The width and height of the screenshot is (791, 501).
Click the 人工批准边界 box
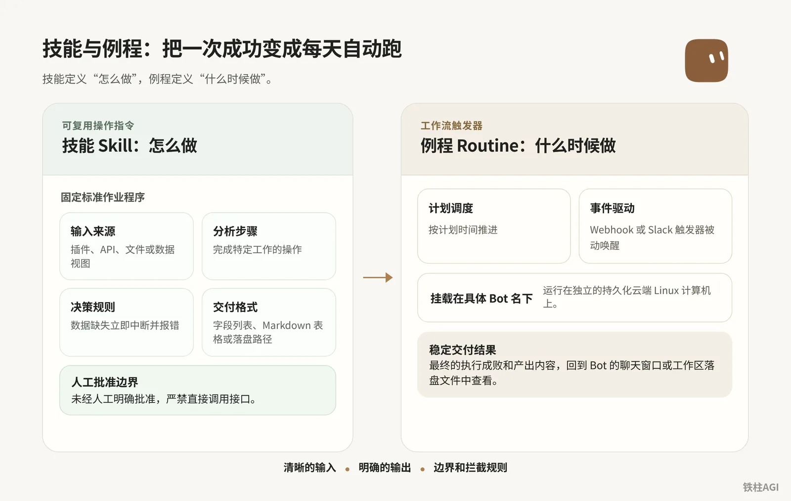click(198, 390)
